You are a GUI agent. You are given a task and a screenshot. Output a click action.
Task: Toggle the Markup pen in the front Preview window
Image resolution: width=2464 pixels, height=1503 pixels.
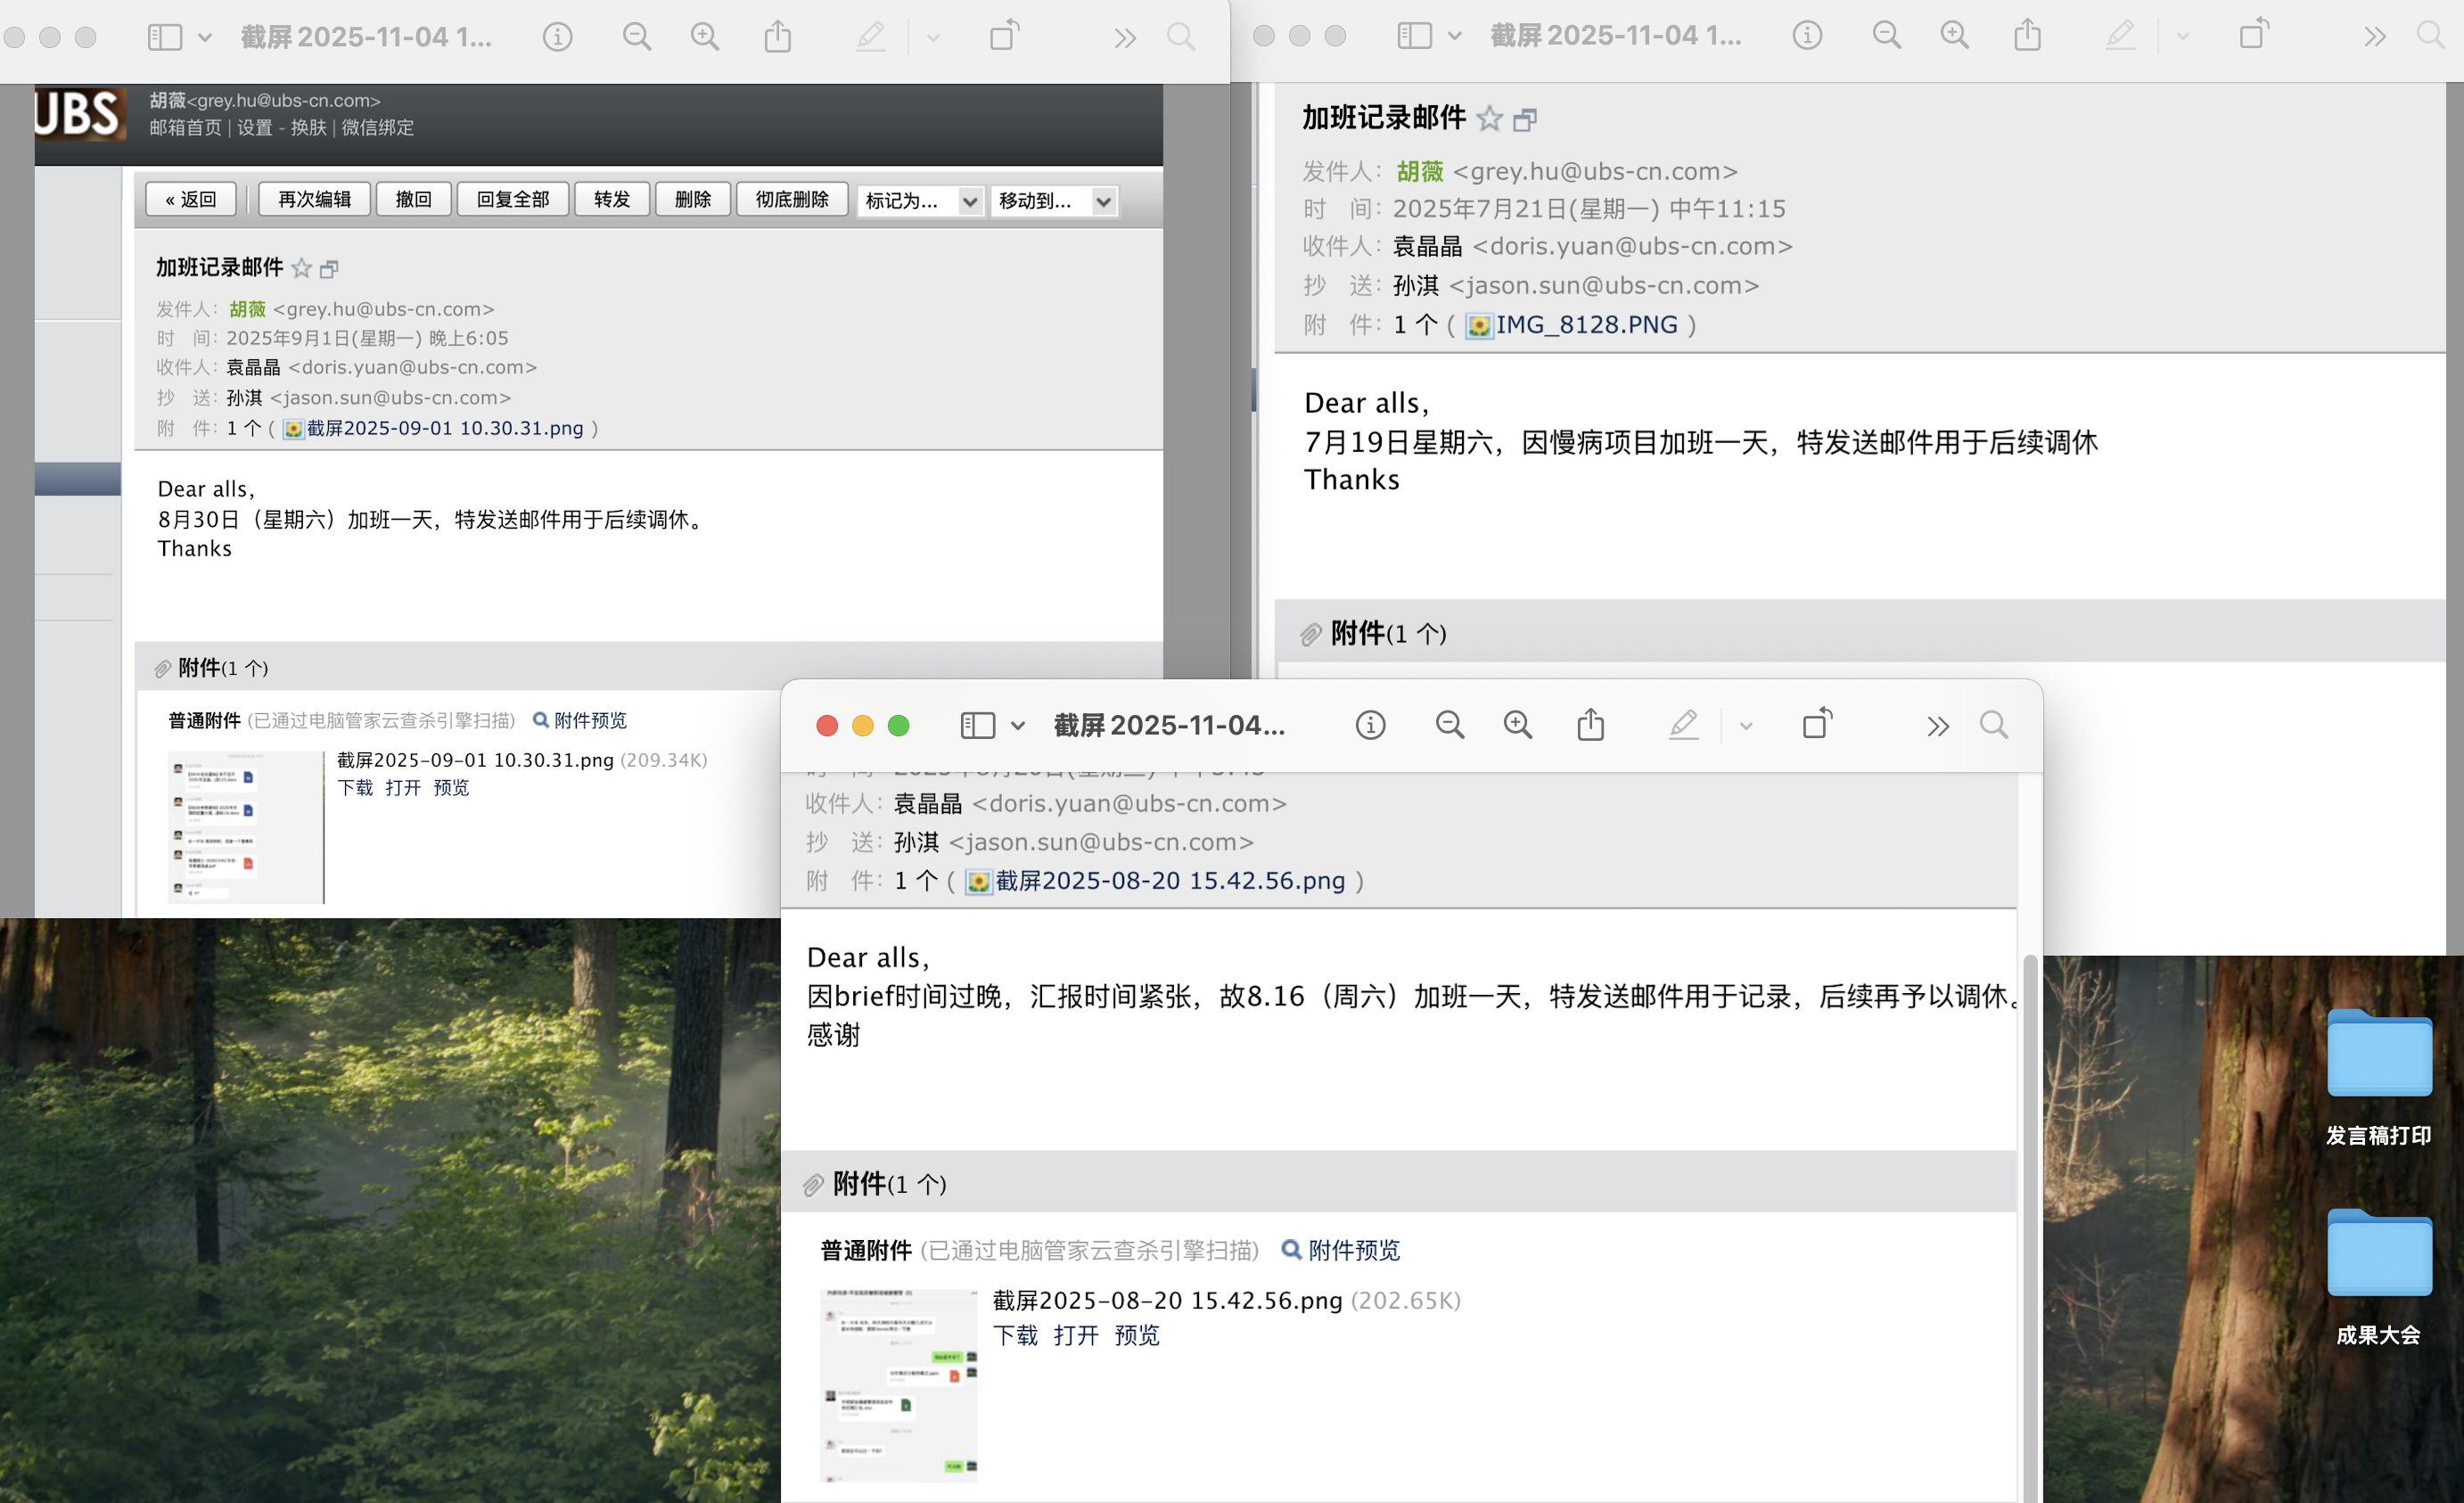[1683, 726]
